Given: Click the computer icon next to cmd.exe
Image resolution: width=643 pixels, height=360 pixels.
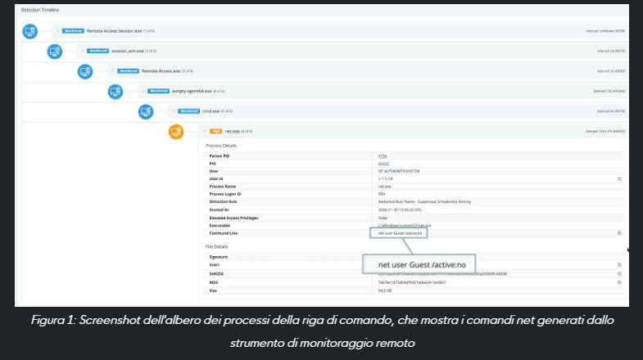Looking at the screenshot, I should [x=147, y=110].
